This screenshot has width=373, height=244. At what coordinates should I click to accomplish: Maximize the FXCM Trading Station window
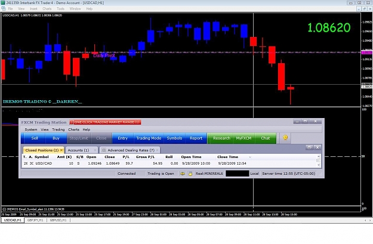pos(305,121)
